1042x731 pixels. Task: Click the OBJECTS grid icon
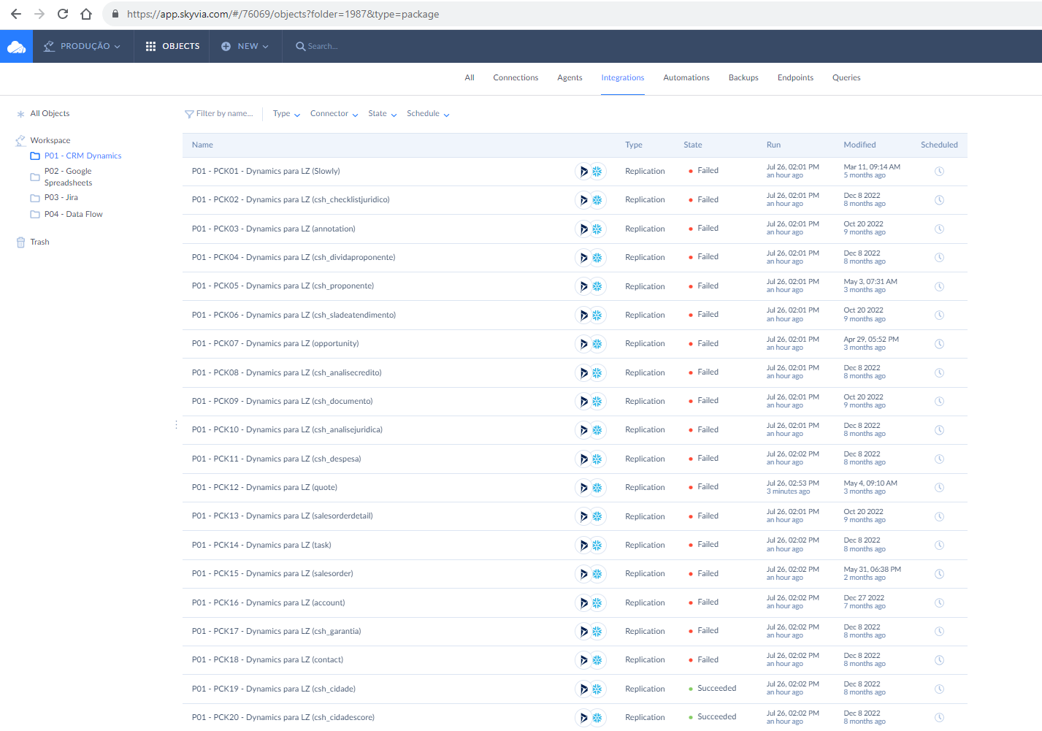pyautogui.click(x=150, y=46)
